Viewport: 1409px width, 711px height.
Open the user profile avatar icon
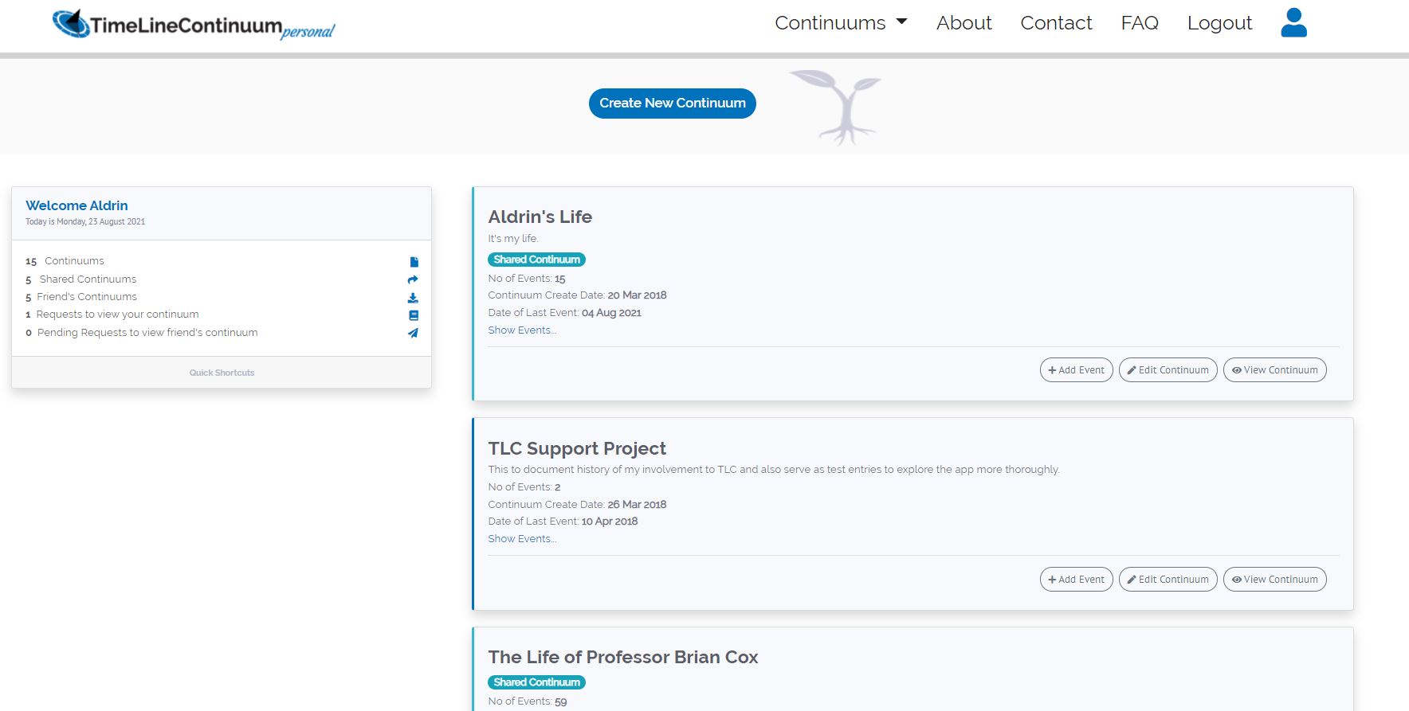pyautogui.click(x=1293, y=23)
